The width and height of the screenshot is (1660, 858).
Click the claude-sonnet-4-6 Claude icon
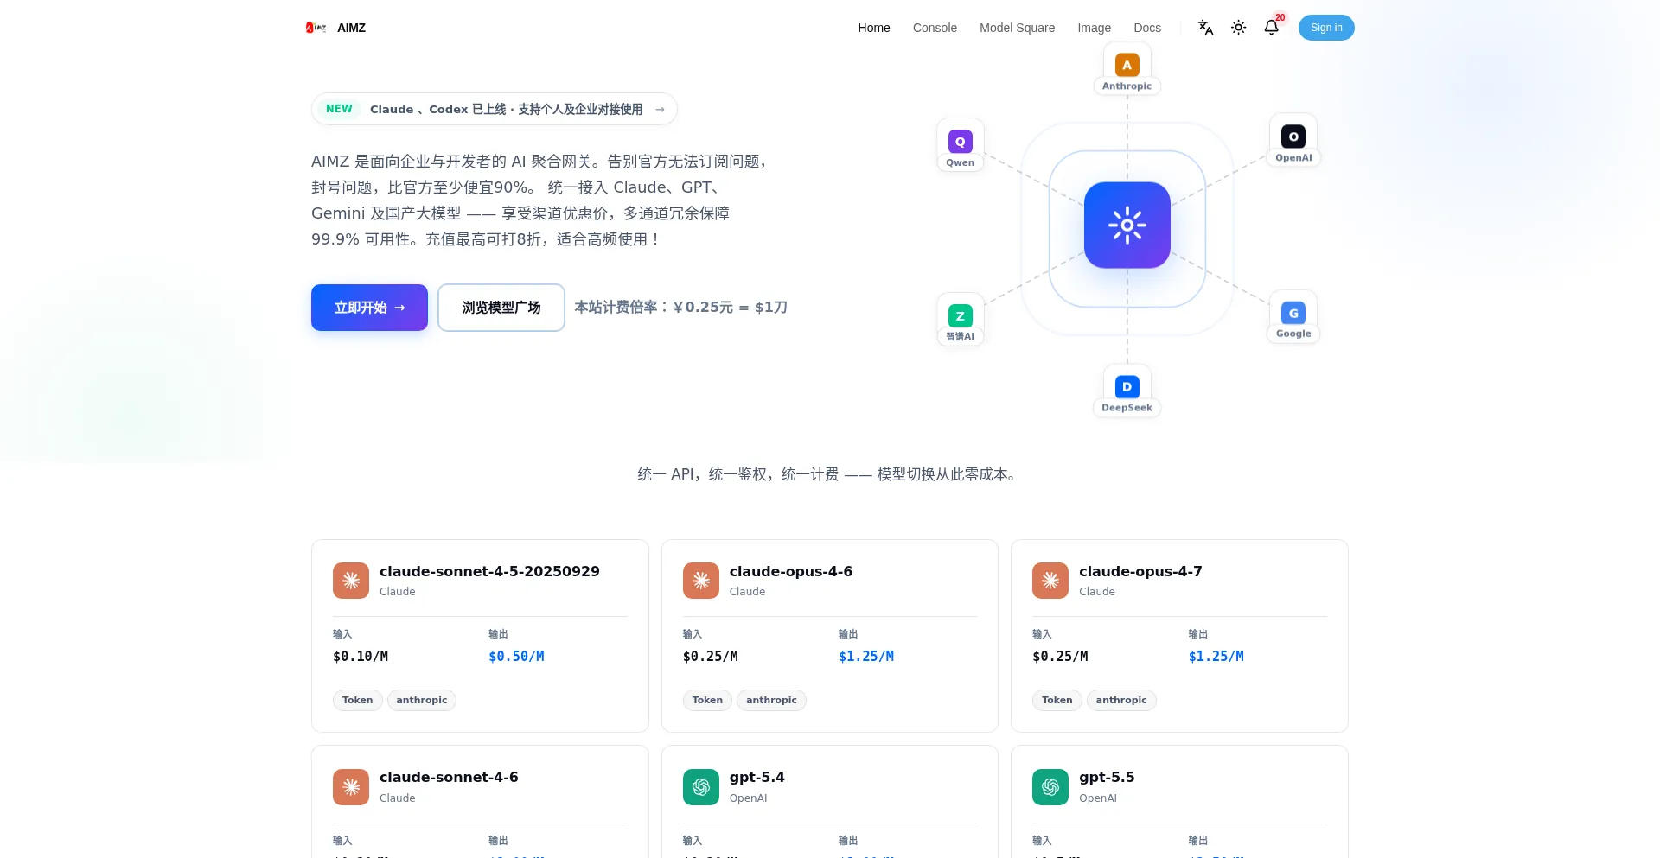(351, 787)
